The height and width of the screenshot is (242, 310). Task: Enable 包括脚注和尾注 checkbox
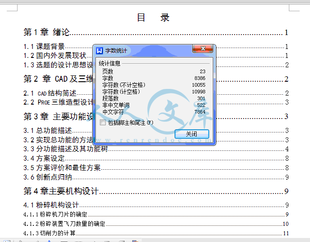point(103,123)
